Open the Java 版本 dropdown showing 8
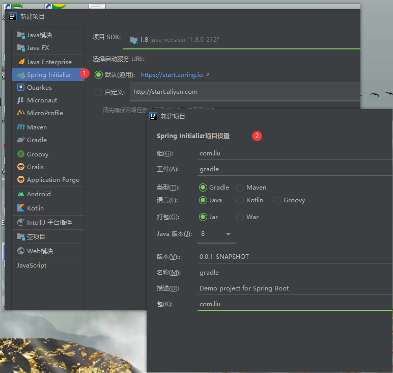Image resolution: width=393 pixels, height=373 pixels. (216, 234)
